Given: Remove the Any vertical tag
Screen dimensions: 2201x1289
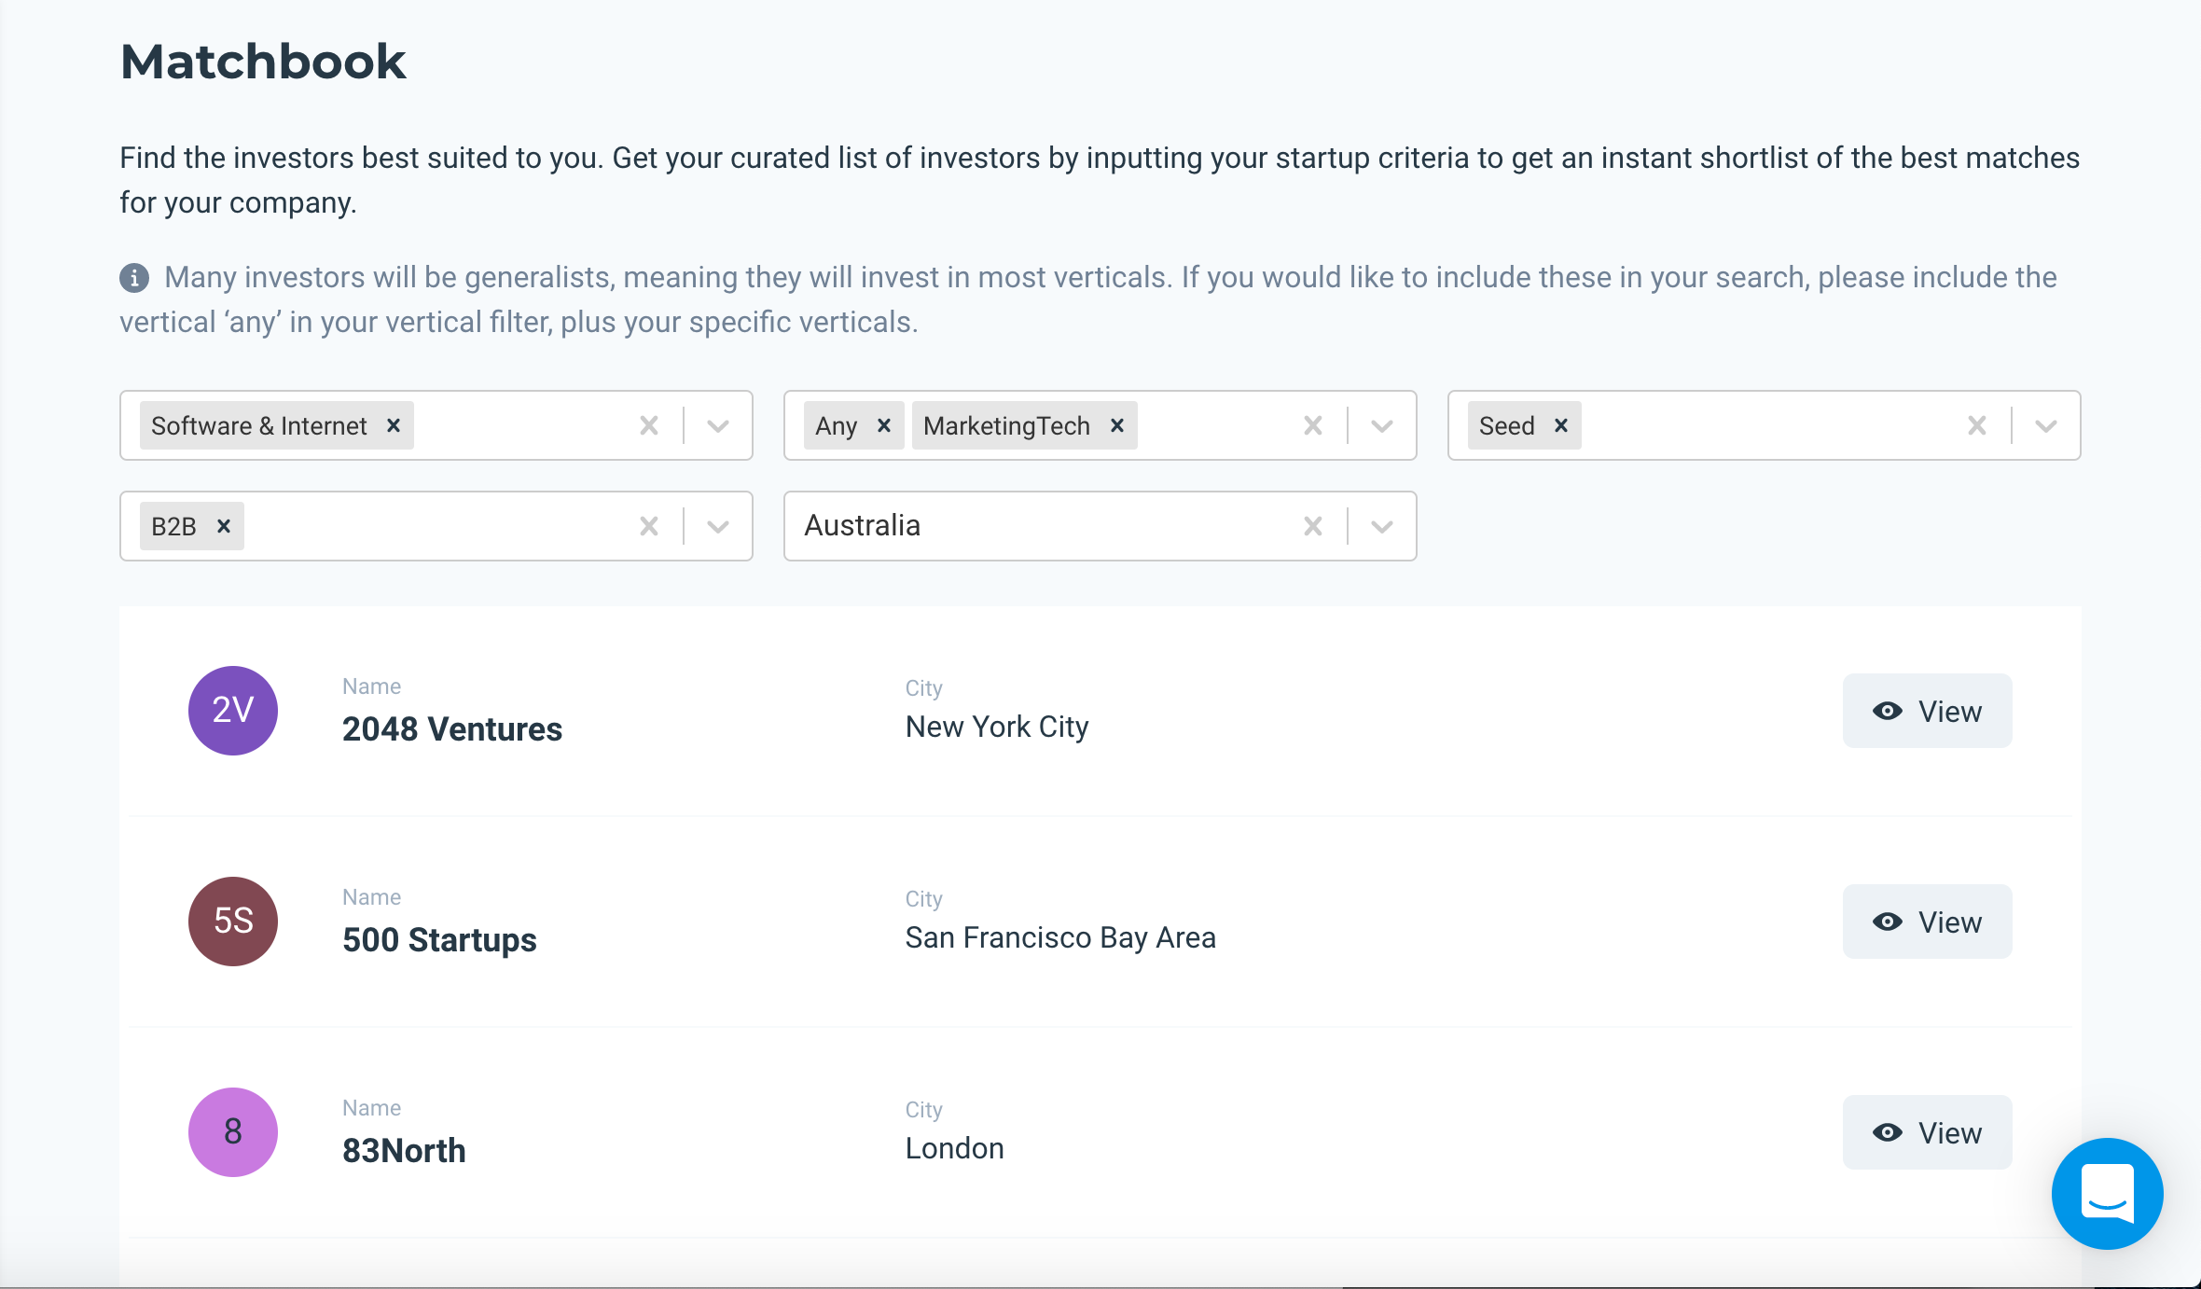Looking at the screenshot, I should [884, 425].
